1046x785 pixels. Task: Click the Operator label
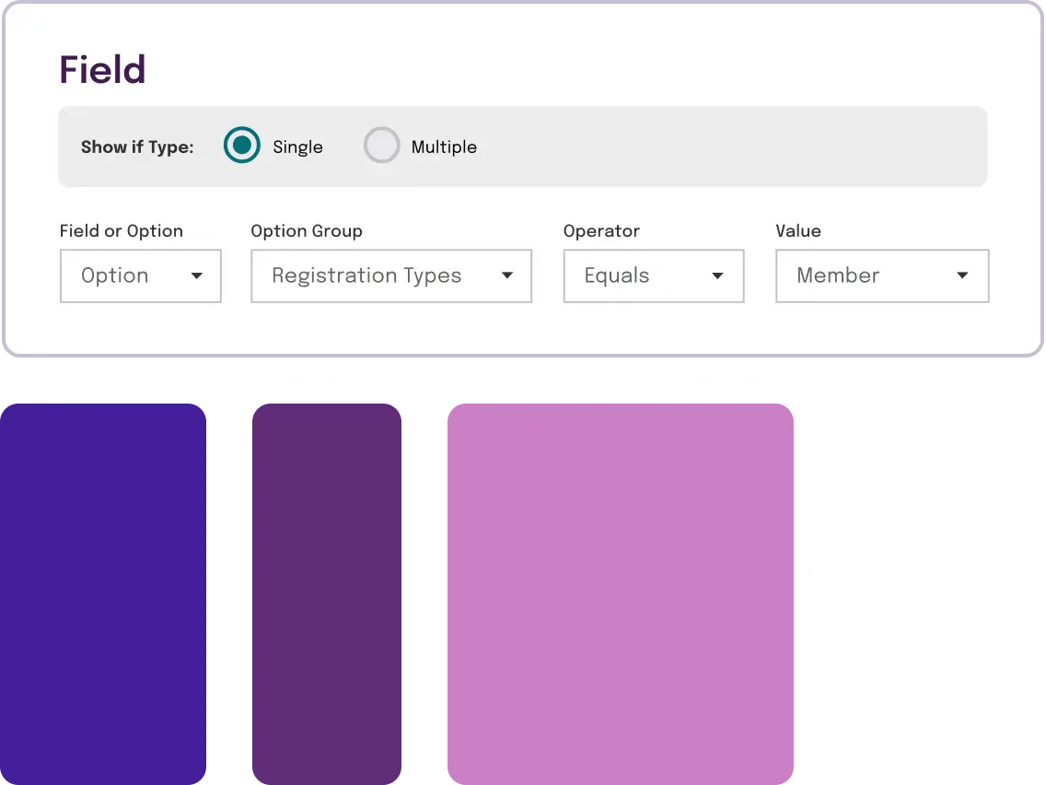point(601,231)
